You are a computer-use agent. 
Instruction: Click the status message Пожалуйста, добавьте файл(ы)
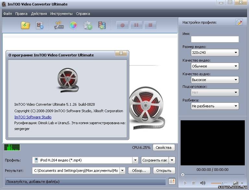point(33,182)
